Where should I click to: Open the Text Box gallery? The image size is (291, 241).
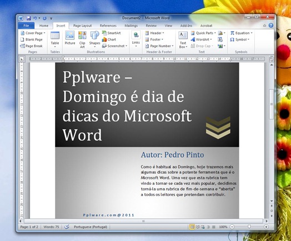click(183, 39)
